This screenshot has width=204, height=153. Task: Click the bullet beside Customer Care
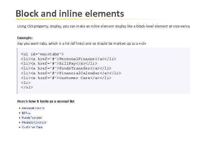(x=19, y=127)
